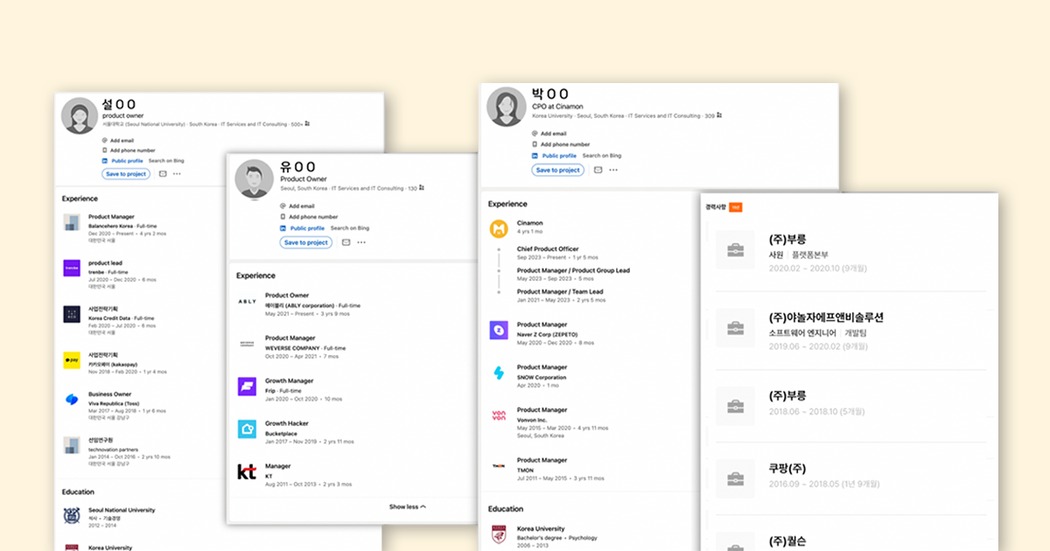1050x551 pixels.
Task: Open the three-dot more menu on 유OO's profile
Action: pos(361,242)
